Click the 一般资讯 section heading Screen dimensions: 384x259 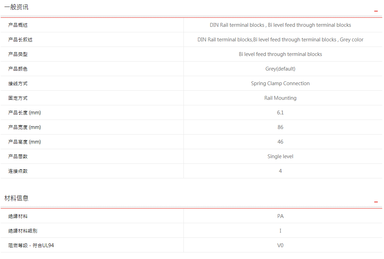pyautogui.click(x=16, y=7)
